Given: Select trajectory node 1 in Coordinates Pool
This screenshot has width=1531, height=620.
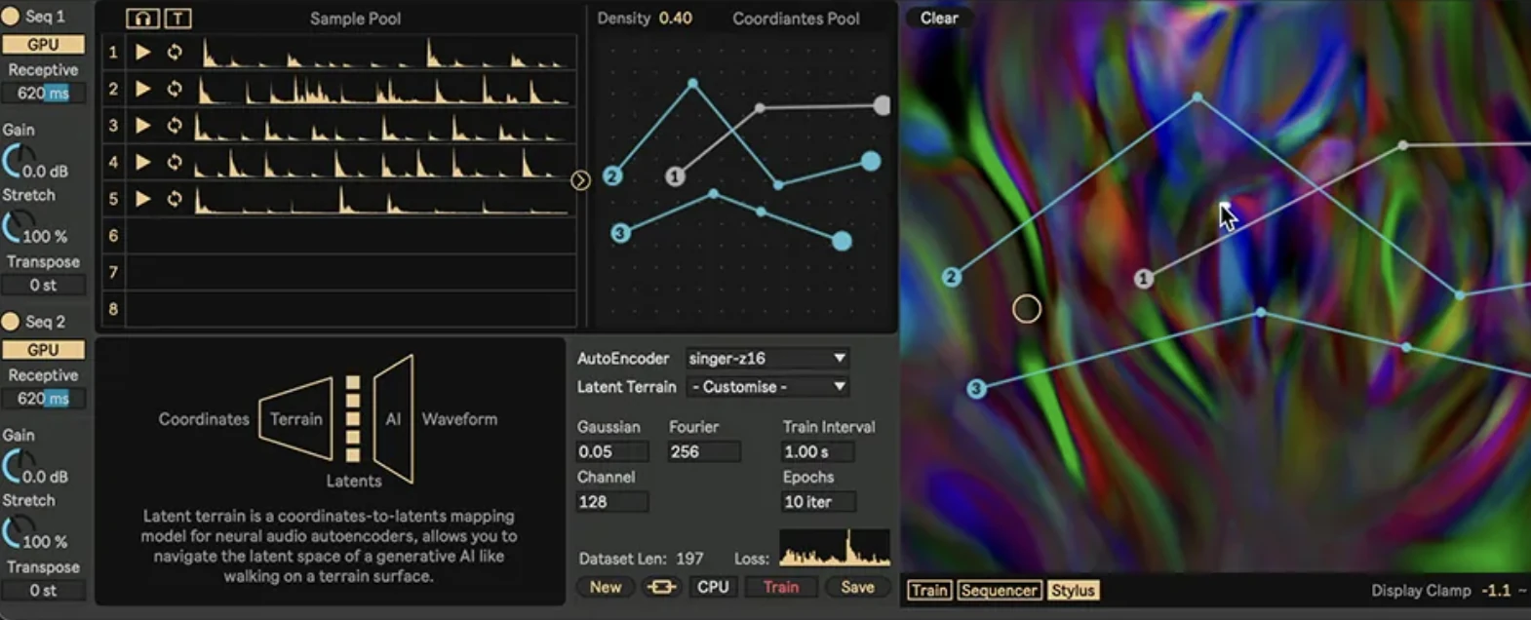Looking at the screenshot, I should pos(675,176).
